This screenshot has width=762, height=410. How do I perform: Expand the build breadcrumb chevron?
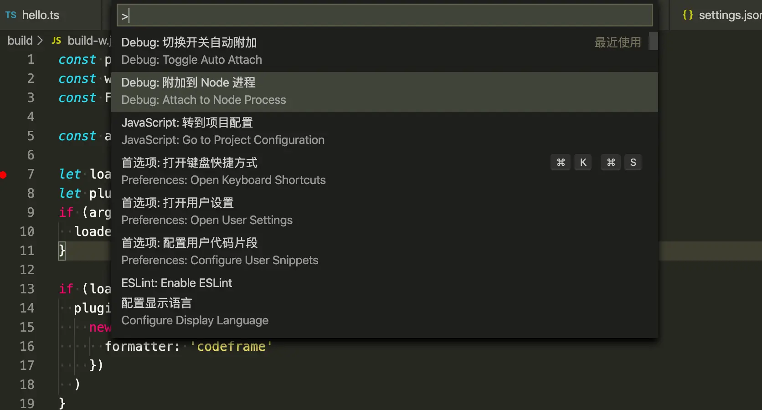(x=40, y=41)
